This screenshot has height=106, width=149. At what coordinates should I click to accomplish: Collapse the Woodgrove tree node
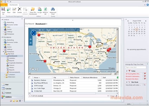tap(2, 37)
